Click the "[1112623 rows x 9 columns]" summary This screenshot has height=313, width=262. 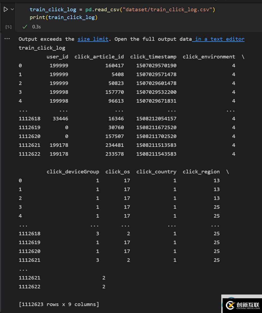pyautogui.click(x=59, y=304)
